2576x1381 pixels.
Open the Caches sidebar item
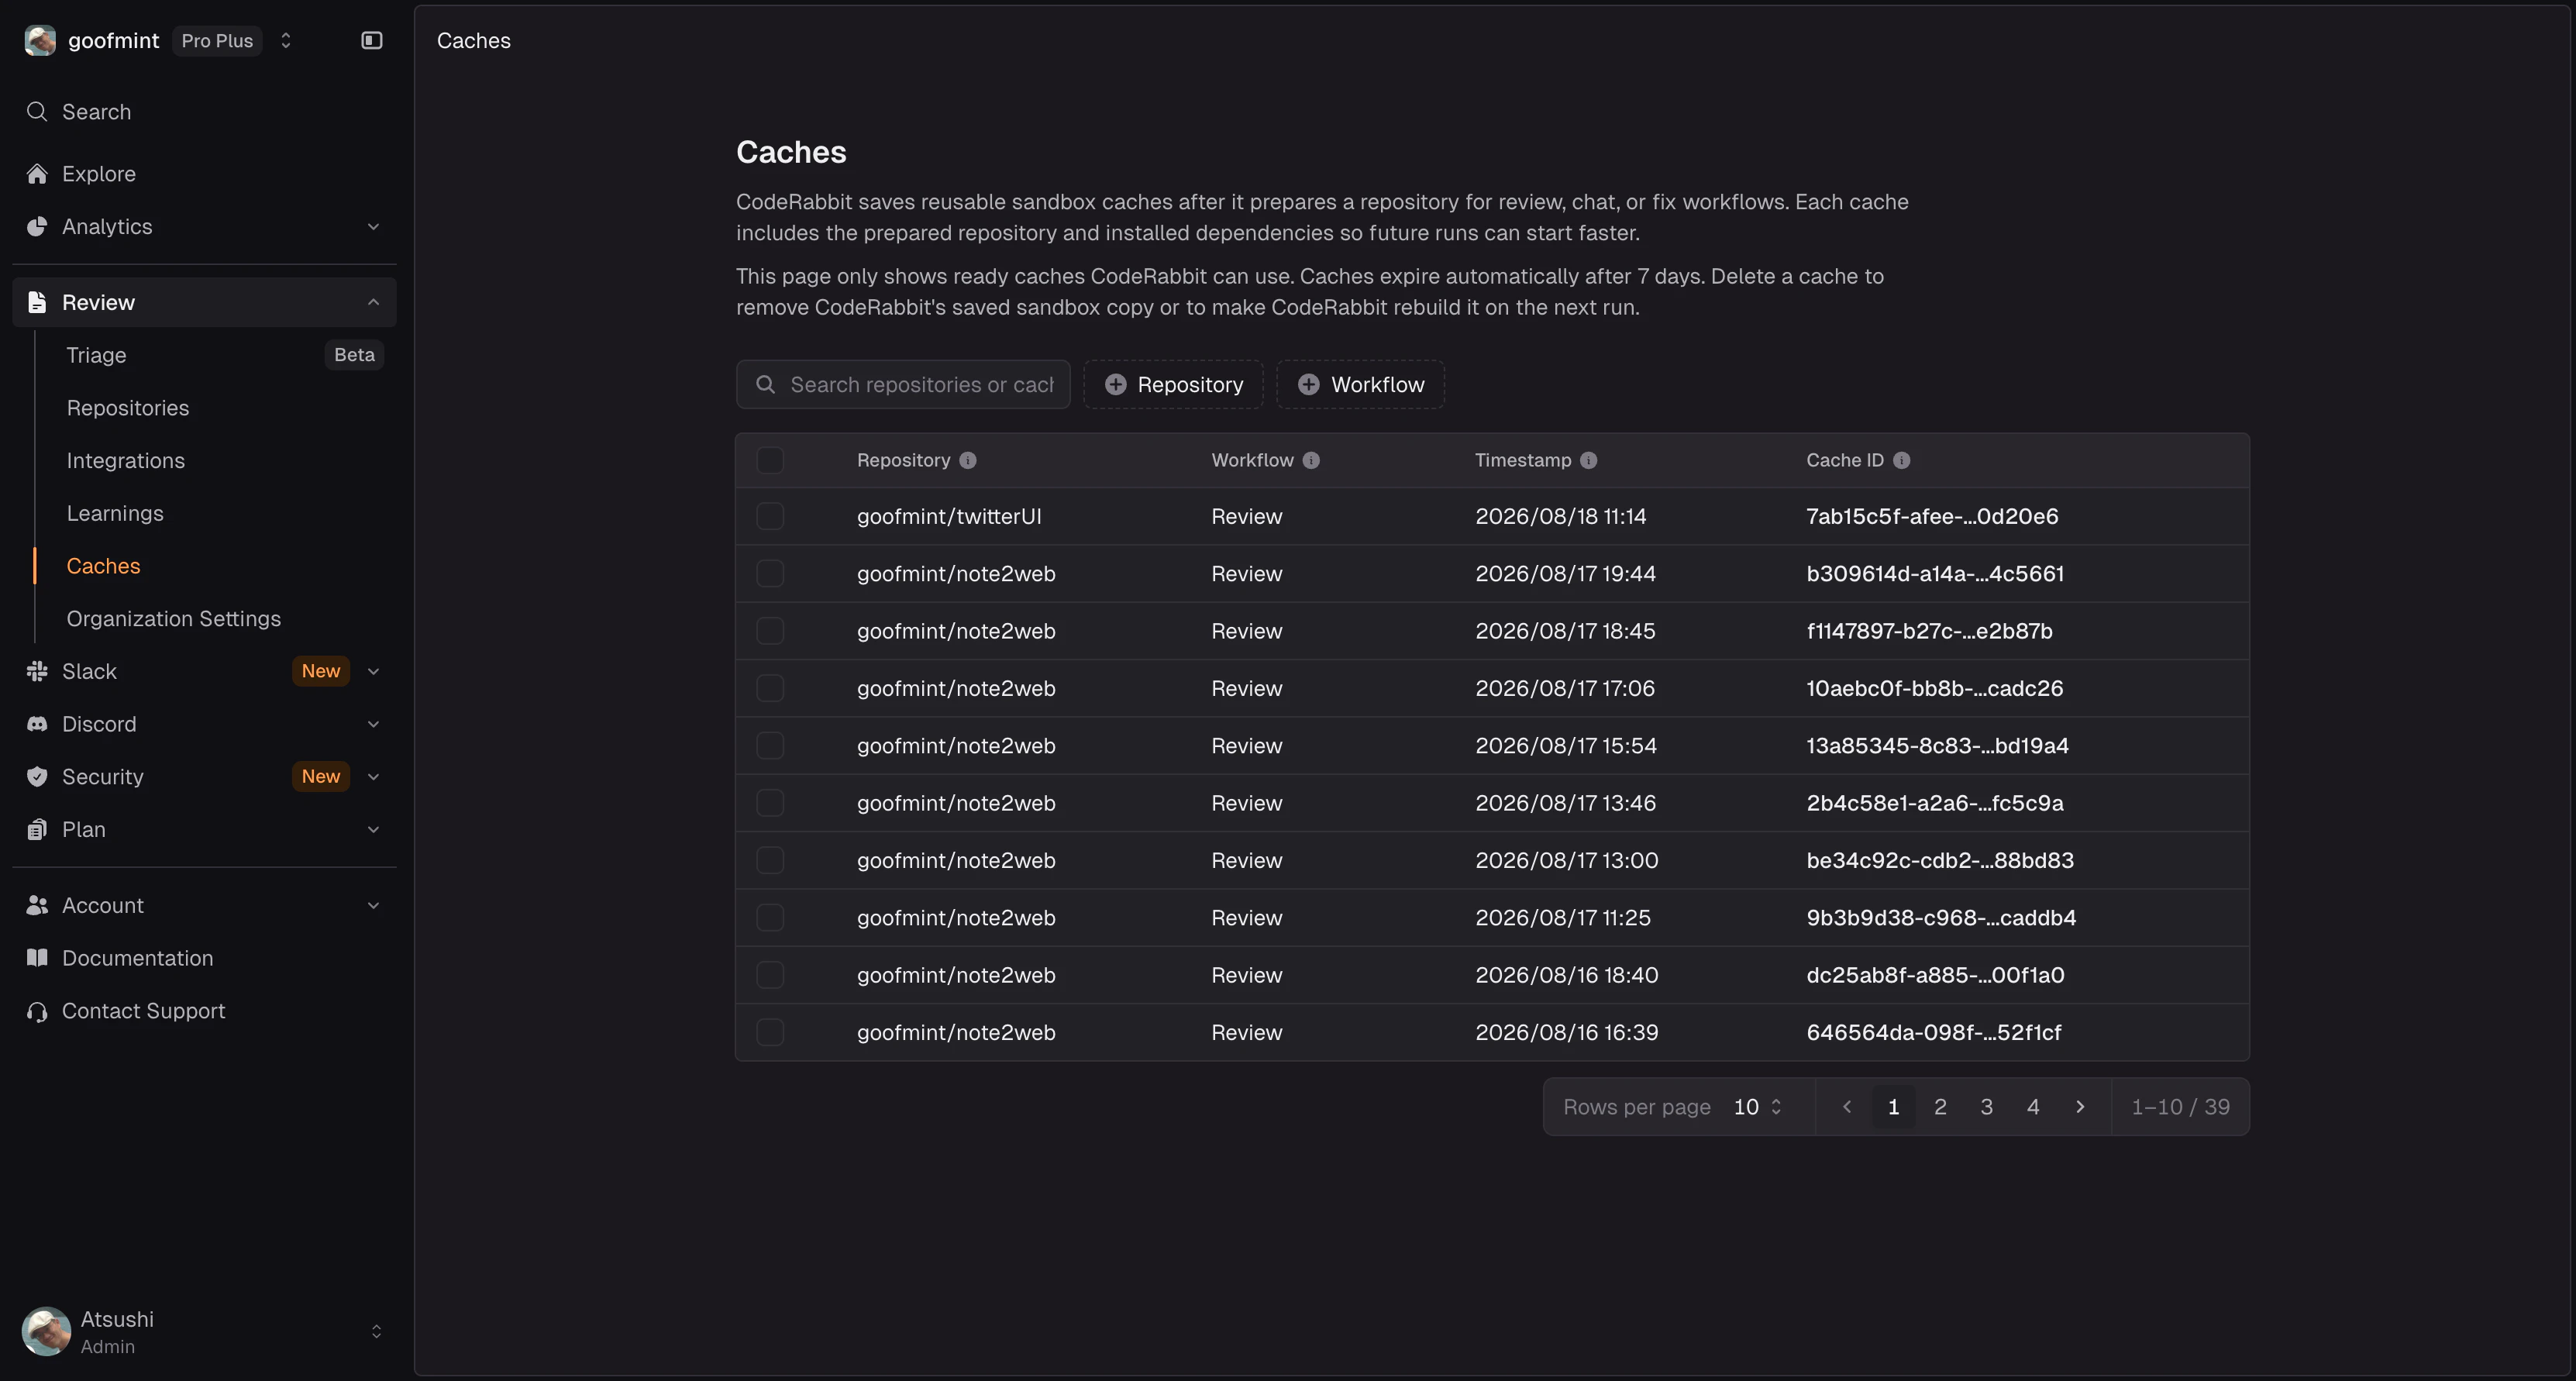click(x=104, y=566)
